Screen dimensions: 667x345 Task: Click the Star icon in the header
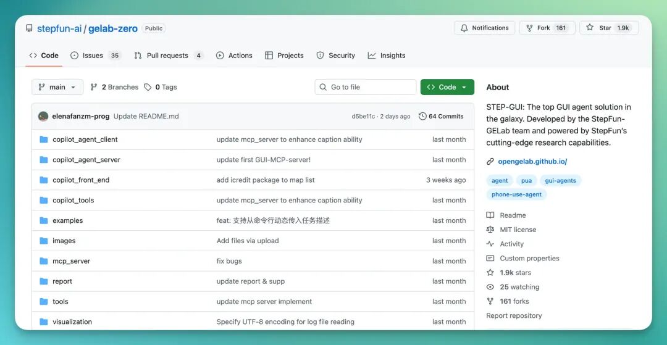point(590,28)
